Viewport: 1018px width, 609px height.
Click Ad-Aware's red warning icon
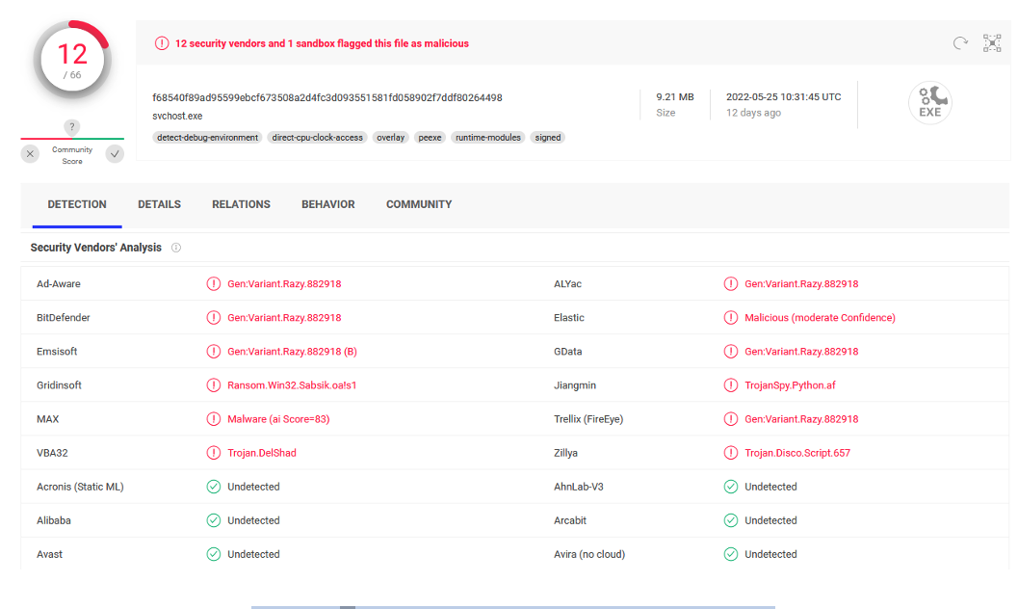214,283
